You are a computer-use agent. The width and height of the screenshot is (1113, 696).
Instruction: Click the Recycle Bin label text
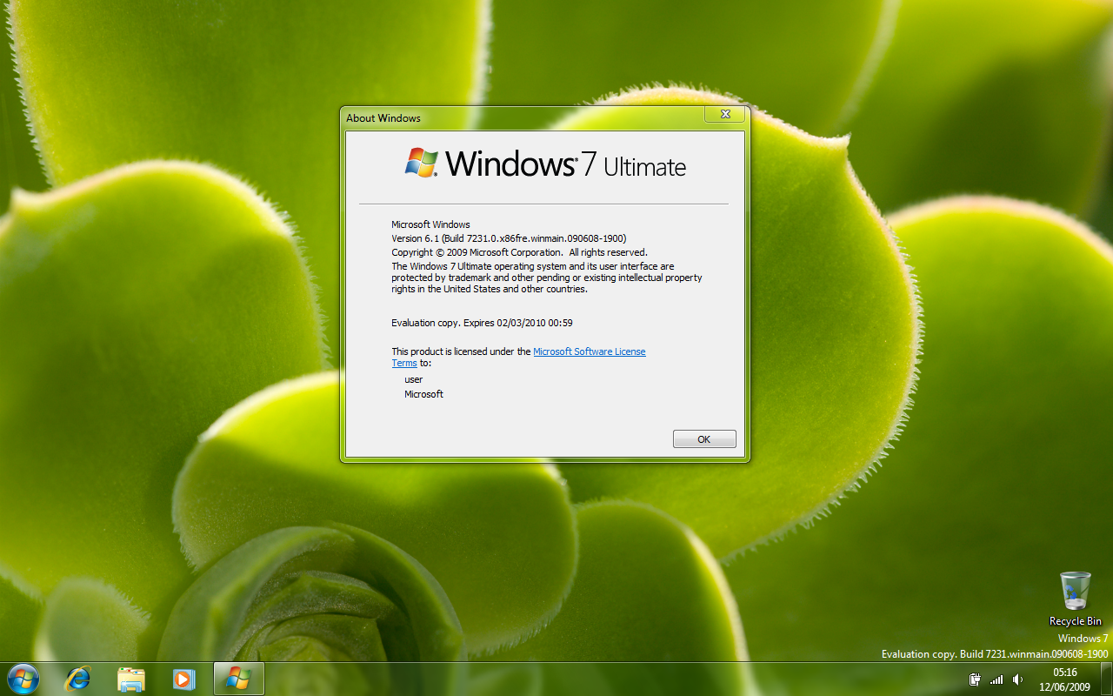pos(1076,621)
